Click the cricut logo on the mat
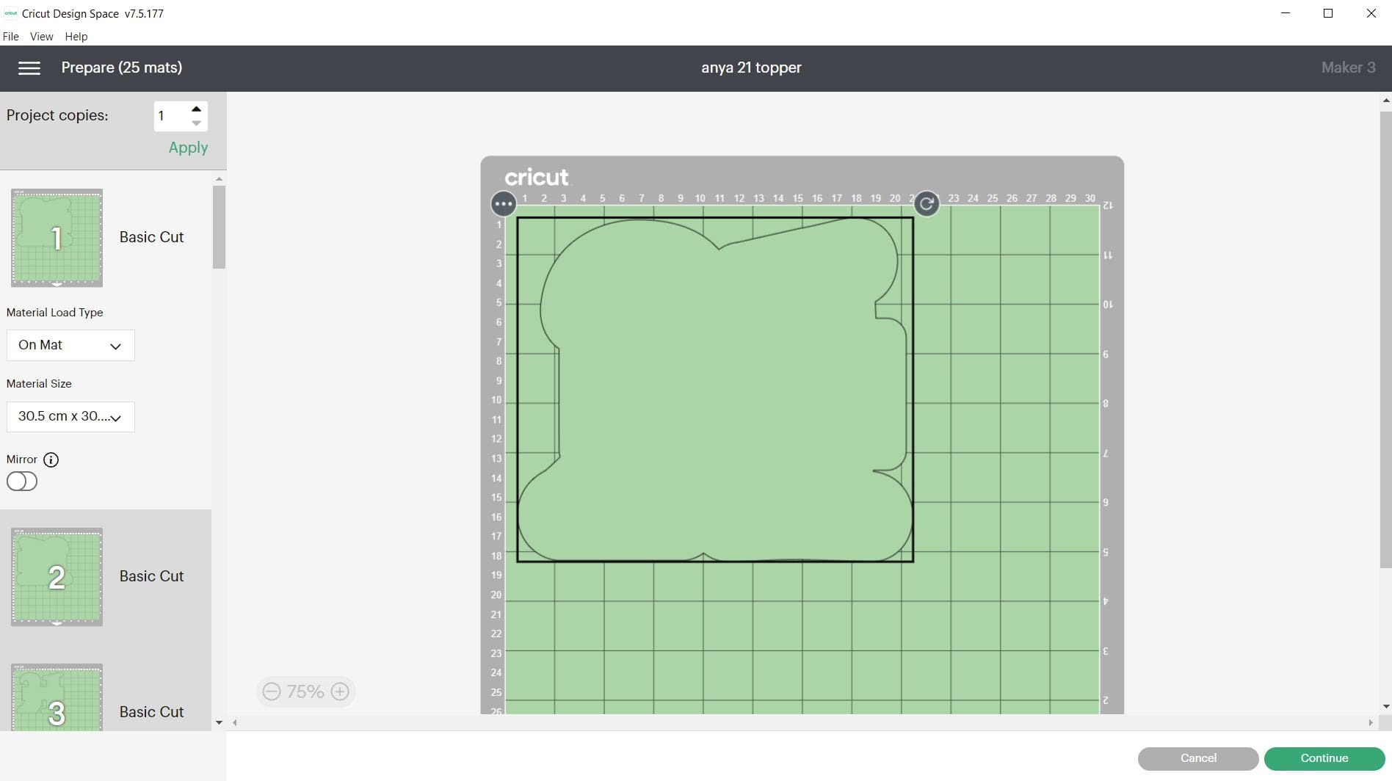The image size is (1392, 781). point(537,177)
